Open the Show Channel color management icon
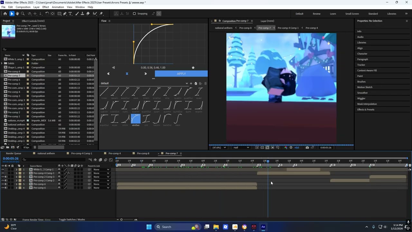This screenshot has height=232, width=412. [286, 148]
